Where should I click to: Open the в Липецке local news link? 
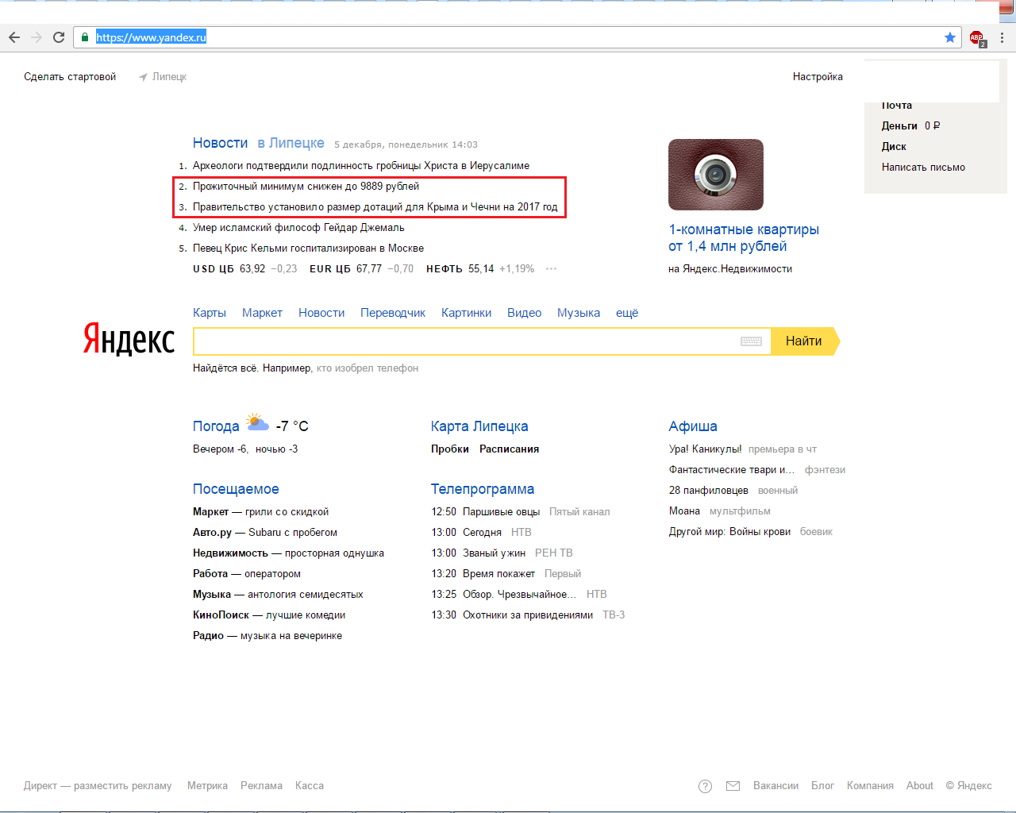coord(291,143)
